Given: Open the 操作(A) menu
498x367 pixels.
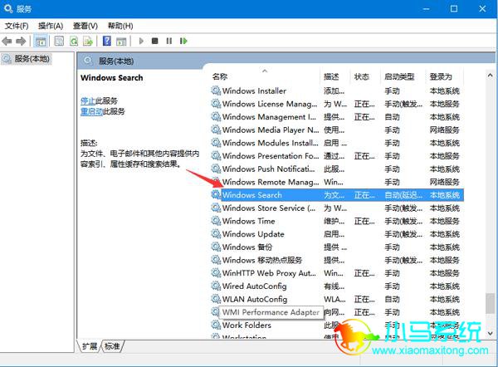Looking at the screenshot, I should tap(51, 26).
